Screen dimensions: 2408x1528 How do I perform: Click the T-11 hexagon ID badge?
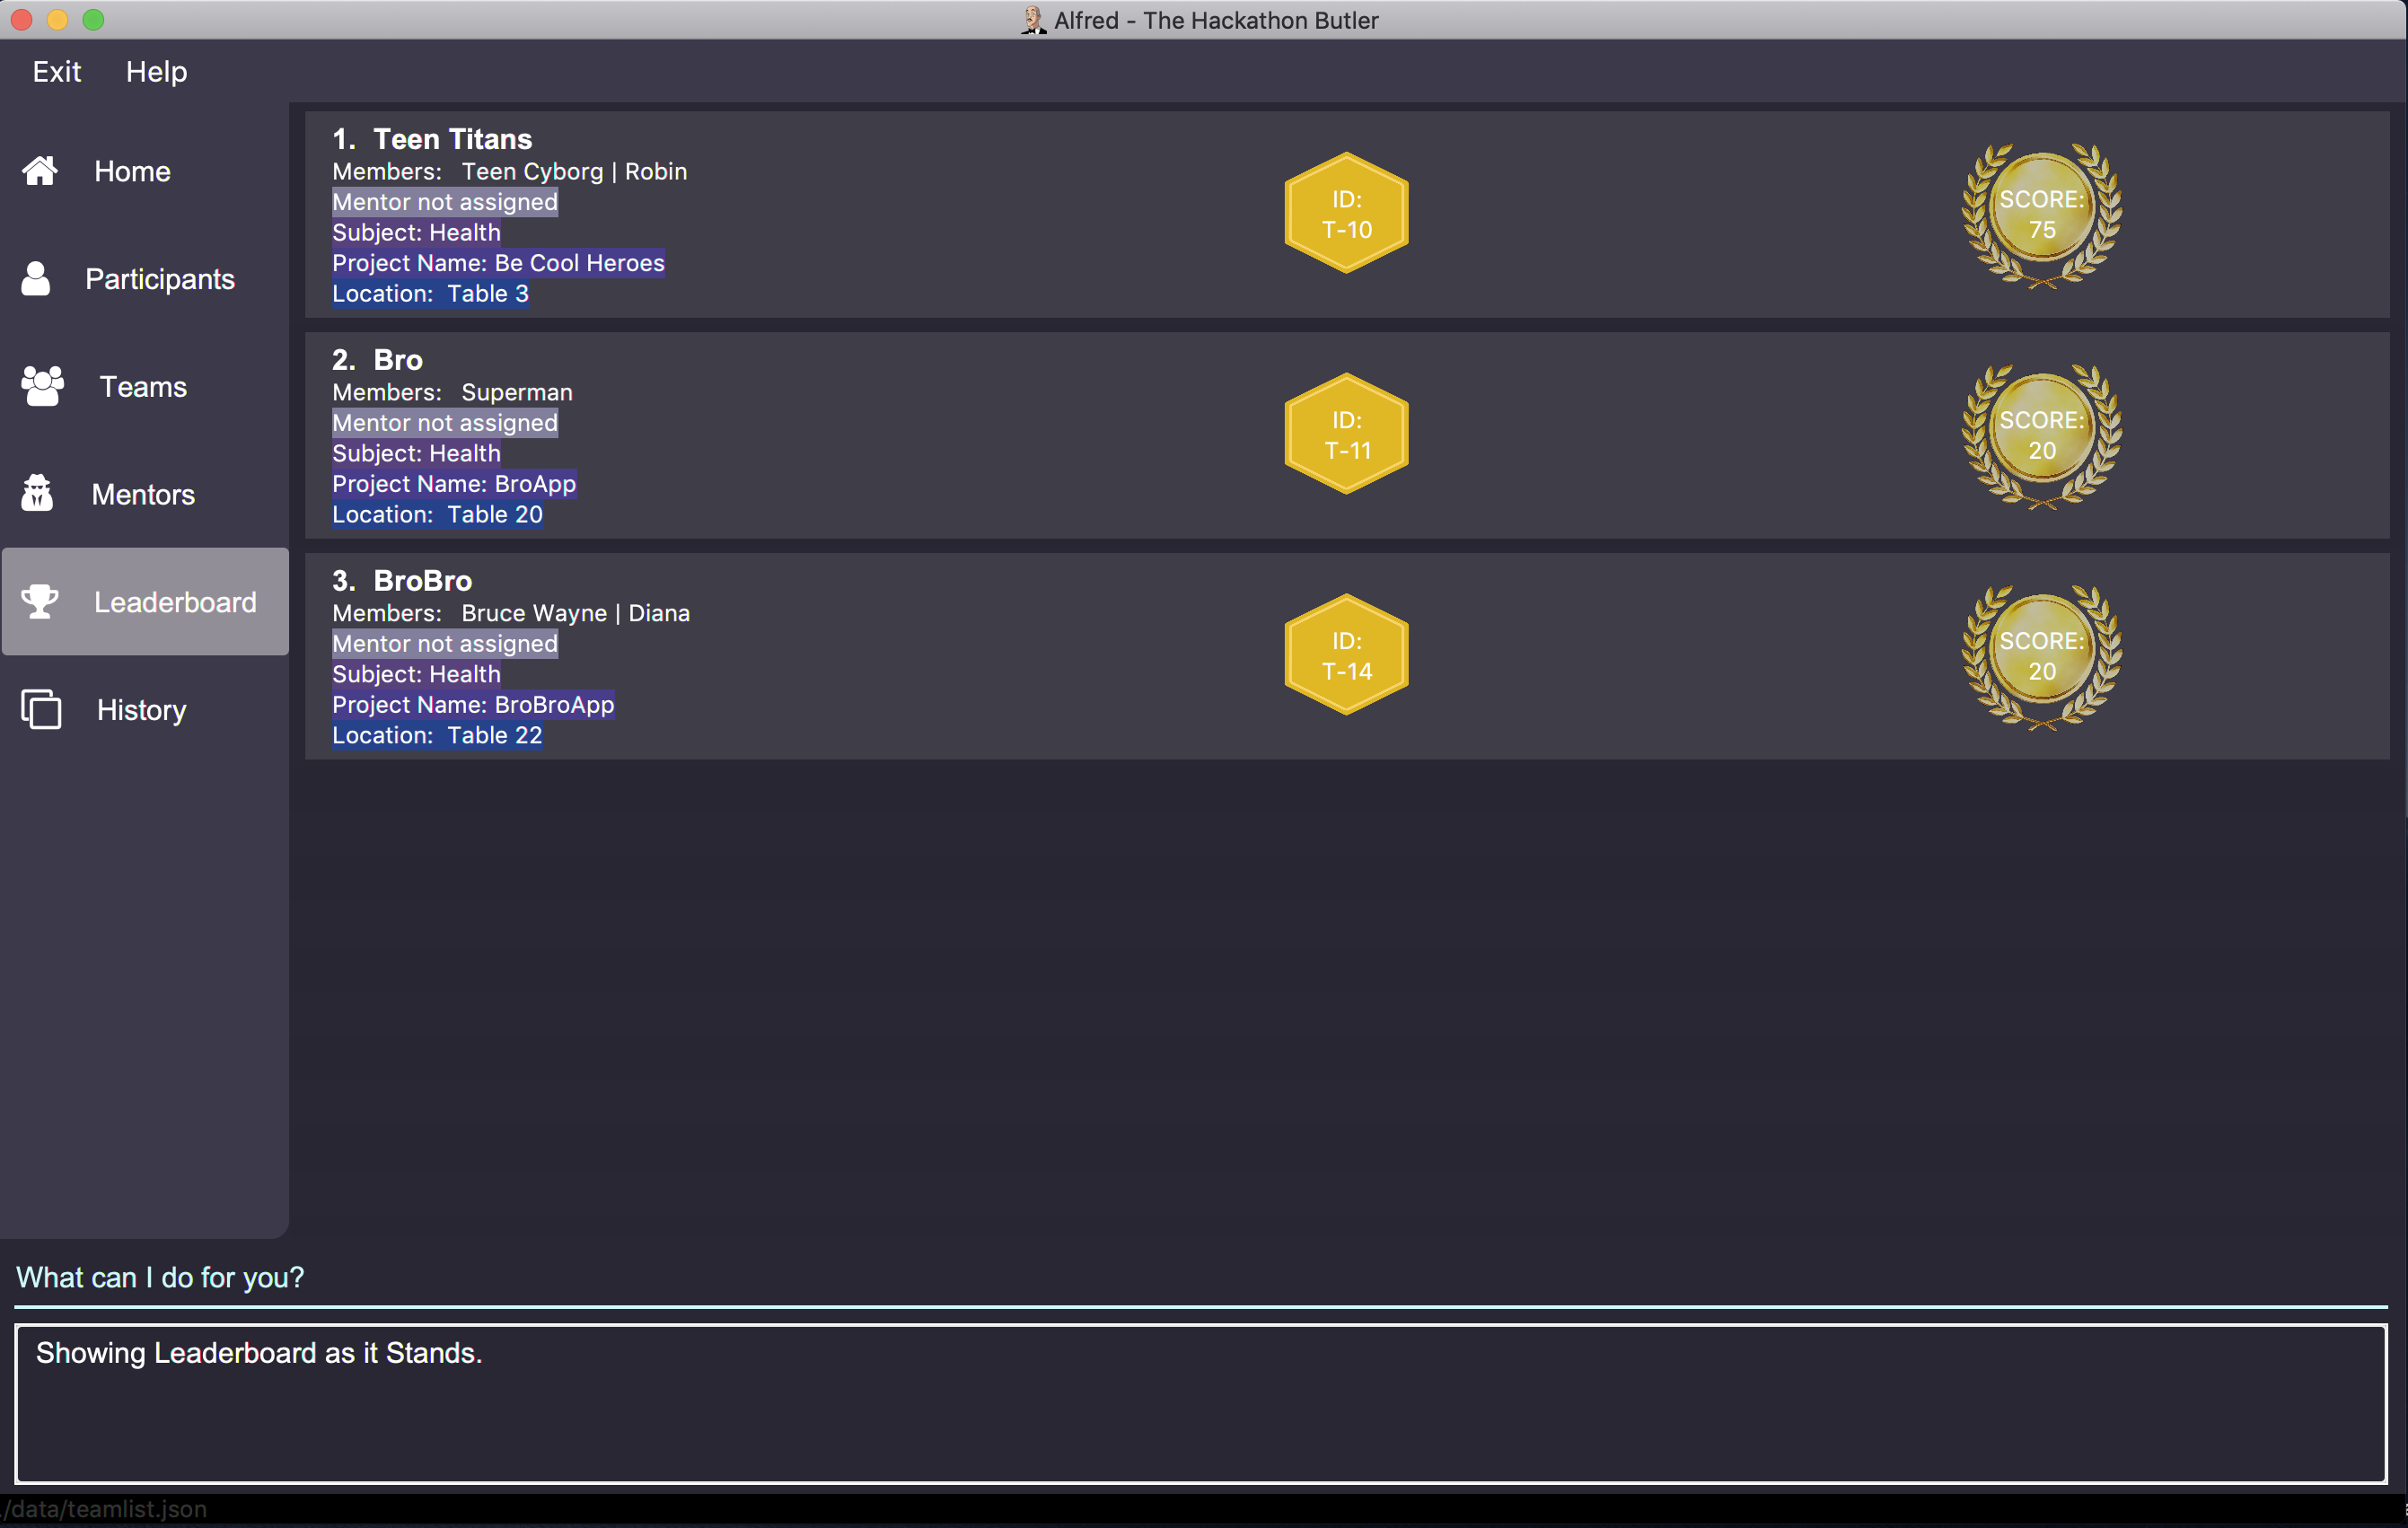[1349, 435]
